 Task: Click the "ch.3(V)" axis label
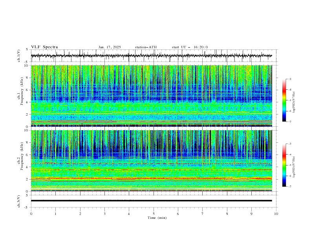tap(19, 201)
